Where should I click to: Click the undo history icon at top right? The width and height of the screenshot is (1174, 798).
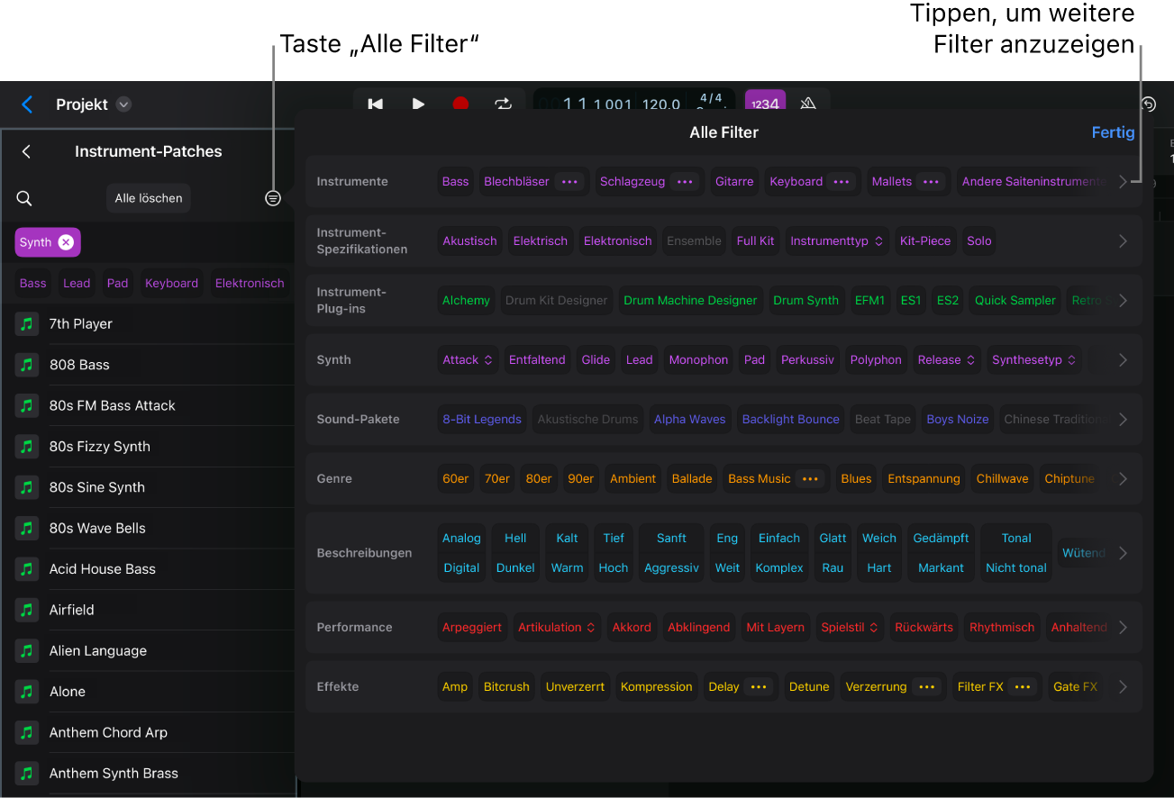pyautogui.click(x=1148, y=104)
